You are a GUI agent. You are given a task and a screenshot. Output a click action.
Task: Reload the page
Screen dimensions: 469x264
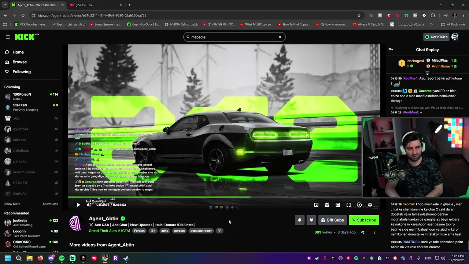(23, 15)
